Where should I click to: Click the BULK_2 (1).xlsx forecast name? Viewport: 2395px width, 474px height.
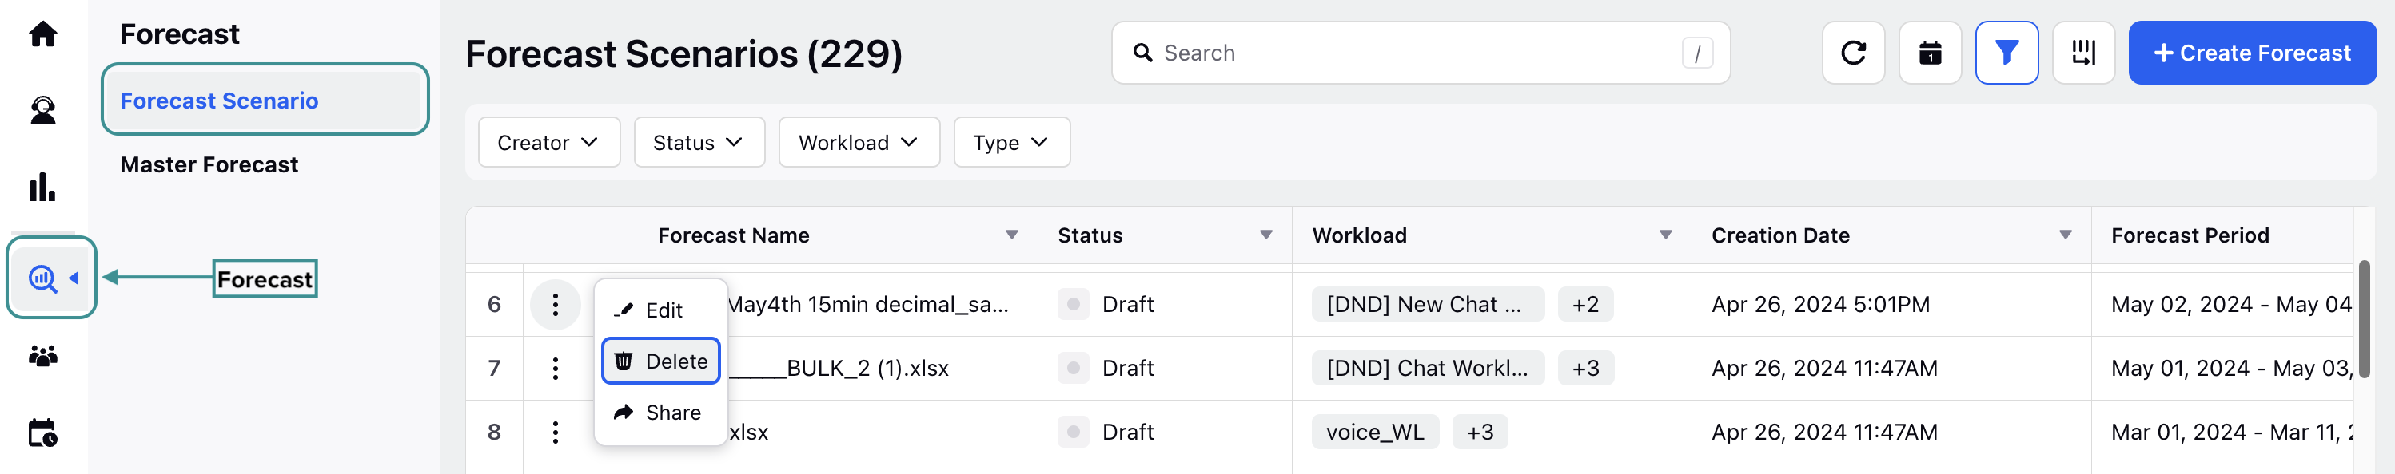pyautogui.click(x=839, y=368)
